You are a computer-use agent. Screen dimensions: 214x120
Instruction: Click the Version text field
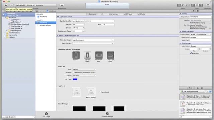[x=78, y=24]
